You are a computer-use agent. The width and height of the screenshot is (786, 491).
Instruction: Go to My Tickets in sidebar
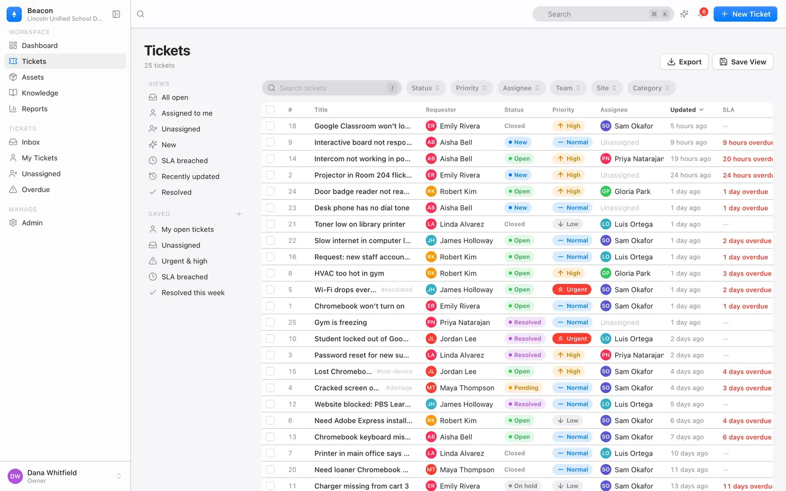[65, 158]
